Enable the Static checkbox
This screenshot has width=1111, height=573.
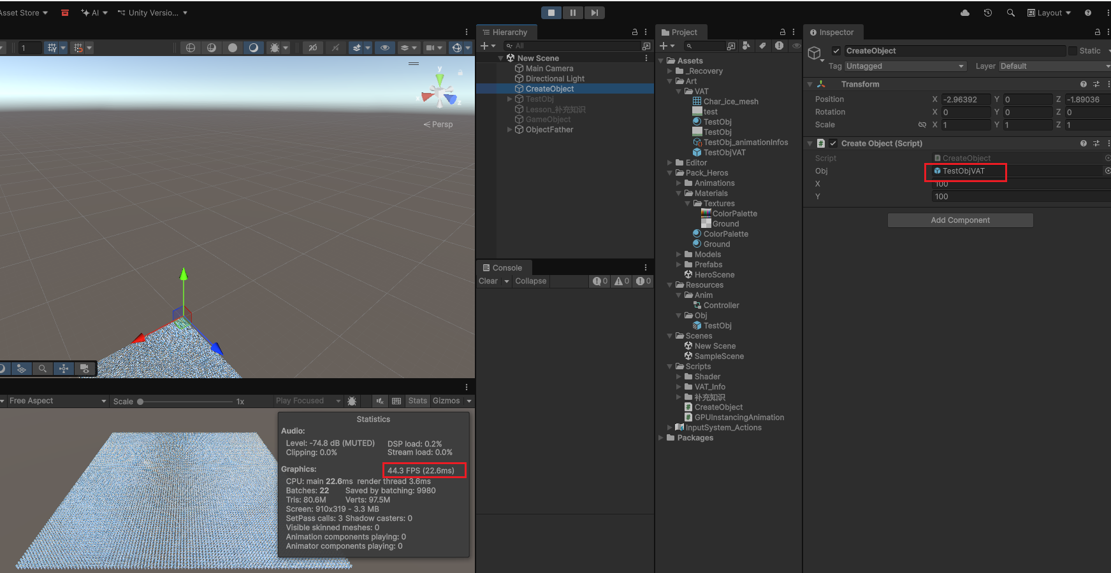coord(1073,51)
